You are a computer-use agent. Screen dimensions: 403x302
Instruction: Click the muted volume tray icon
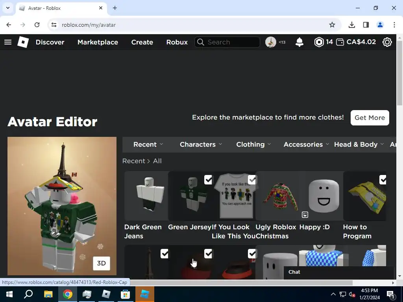point(352,294)
